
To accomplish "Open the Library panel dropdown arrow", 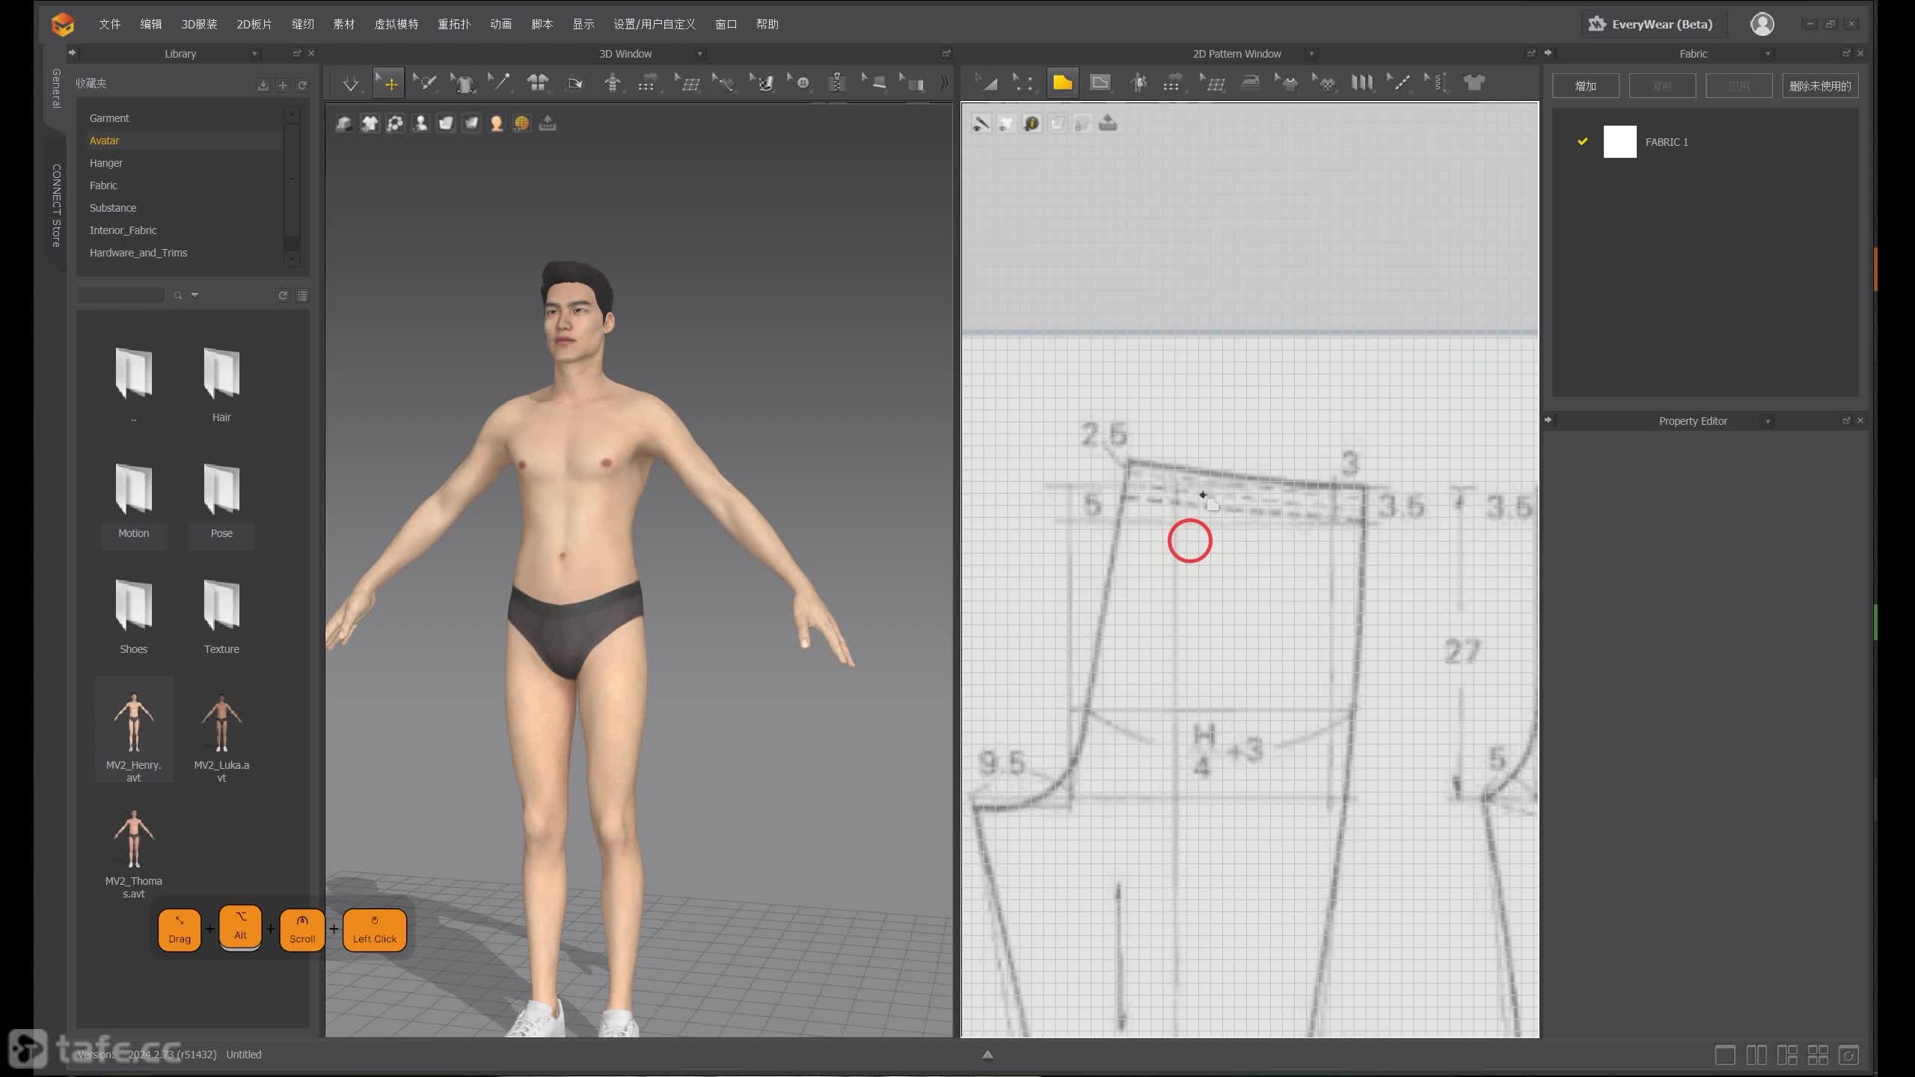I will (254, 54).
